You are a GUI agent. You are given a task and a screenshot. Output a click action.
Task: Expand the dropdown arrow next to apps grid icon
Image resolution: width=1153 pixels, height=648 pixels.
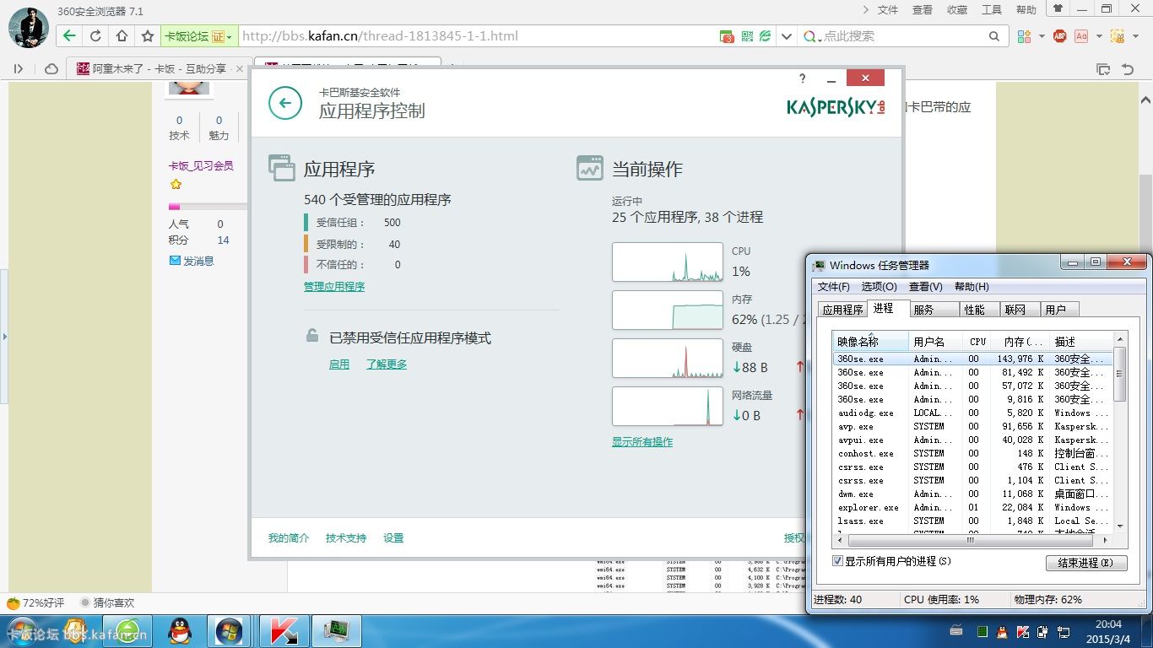[x=1042, y=36]
